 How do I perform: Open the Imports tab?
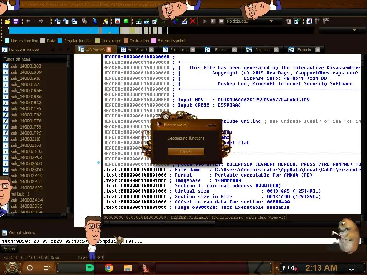[262, 49]
